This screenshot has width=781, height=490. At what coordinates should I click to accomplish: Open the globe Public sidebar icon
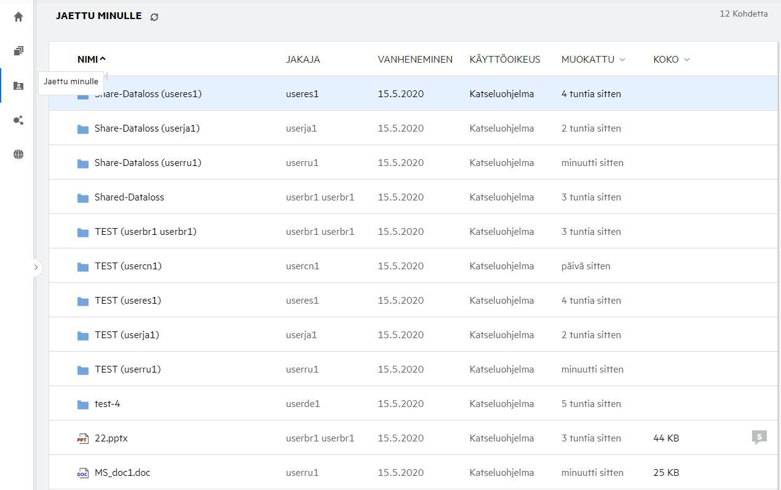click(x=18, y=155)
